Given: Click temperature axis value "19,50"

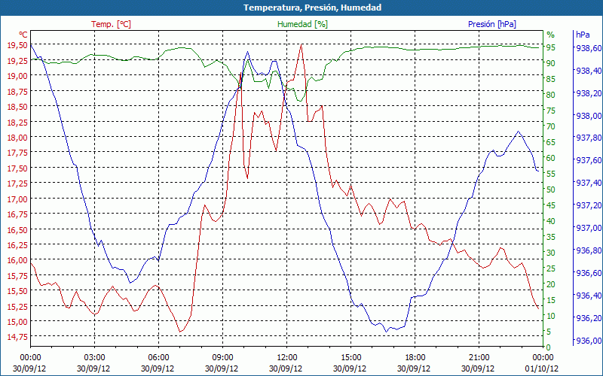Looking at the screenshot, I should [x=17, y=45].
